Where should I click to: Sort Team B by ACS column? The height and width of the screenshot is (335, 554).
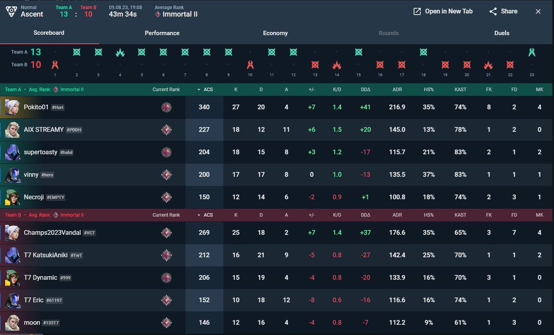[205, 215]
